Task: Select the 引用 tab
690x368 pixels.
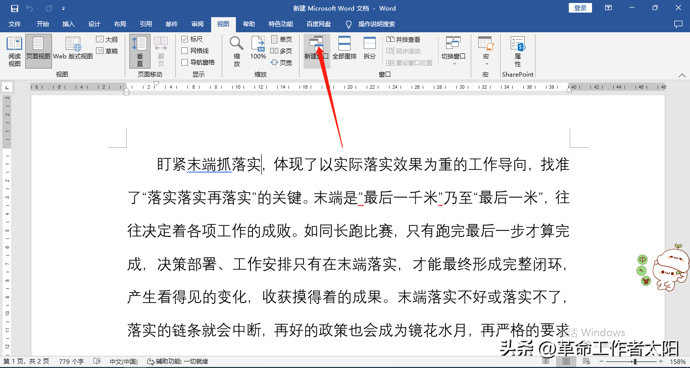Action: [146, 24]
